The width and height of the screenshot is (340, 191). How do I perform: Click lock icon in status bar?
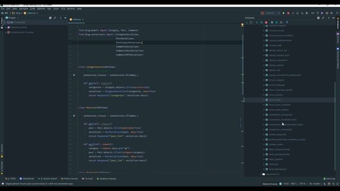[x=325, y=184]
